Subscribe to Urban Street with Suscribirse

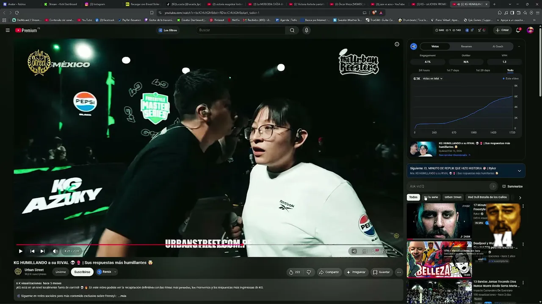(x=82, y=272)
